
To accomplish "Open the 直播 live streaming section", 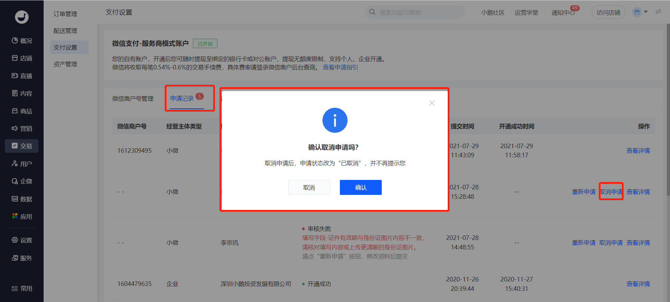I will click(22, 76).
